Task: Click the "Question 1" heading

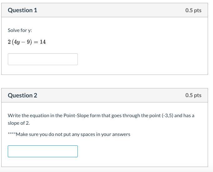Action: (x=22, y=10)
